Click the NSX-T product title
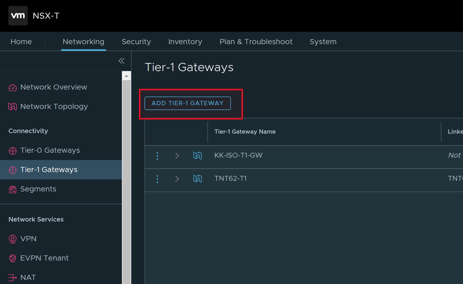This screenshot has height=284, width=463. tap(46, 16)
